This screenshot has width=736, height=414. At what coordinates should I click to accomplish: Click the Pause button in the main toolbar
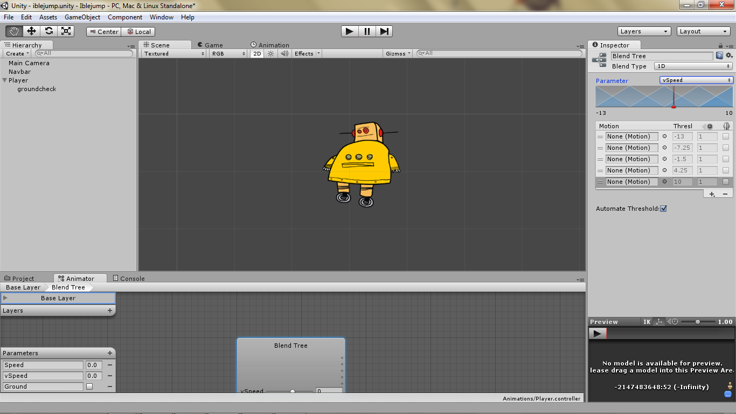click(x=367, y=31)
